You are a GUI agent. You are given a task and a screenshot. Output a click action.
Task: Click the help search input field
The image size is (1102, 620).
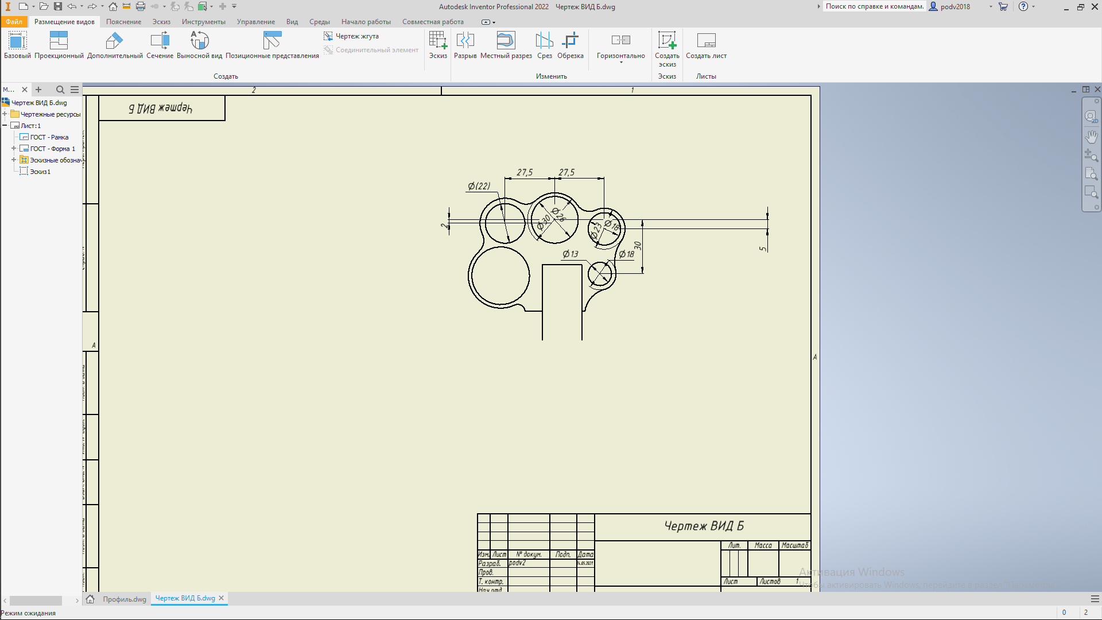point(874,6)
